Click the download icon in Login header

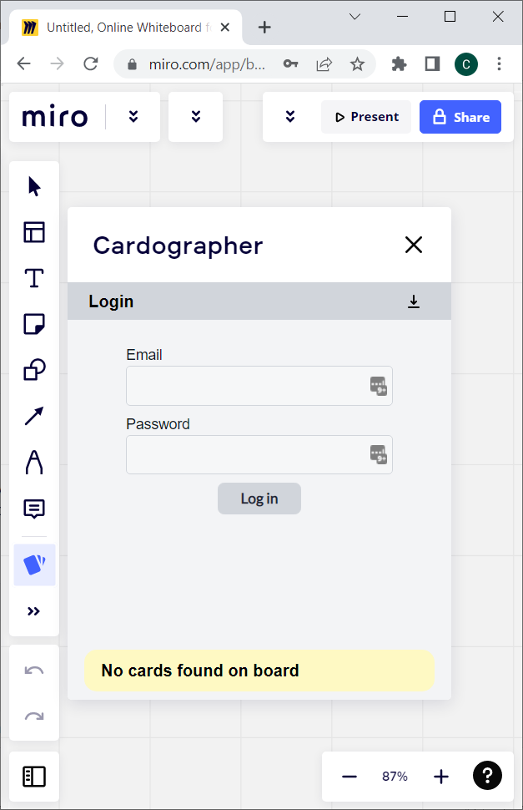click(x=414, y=301)
